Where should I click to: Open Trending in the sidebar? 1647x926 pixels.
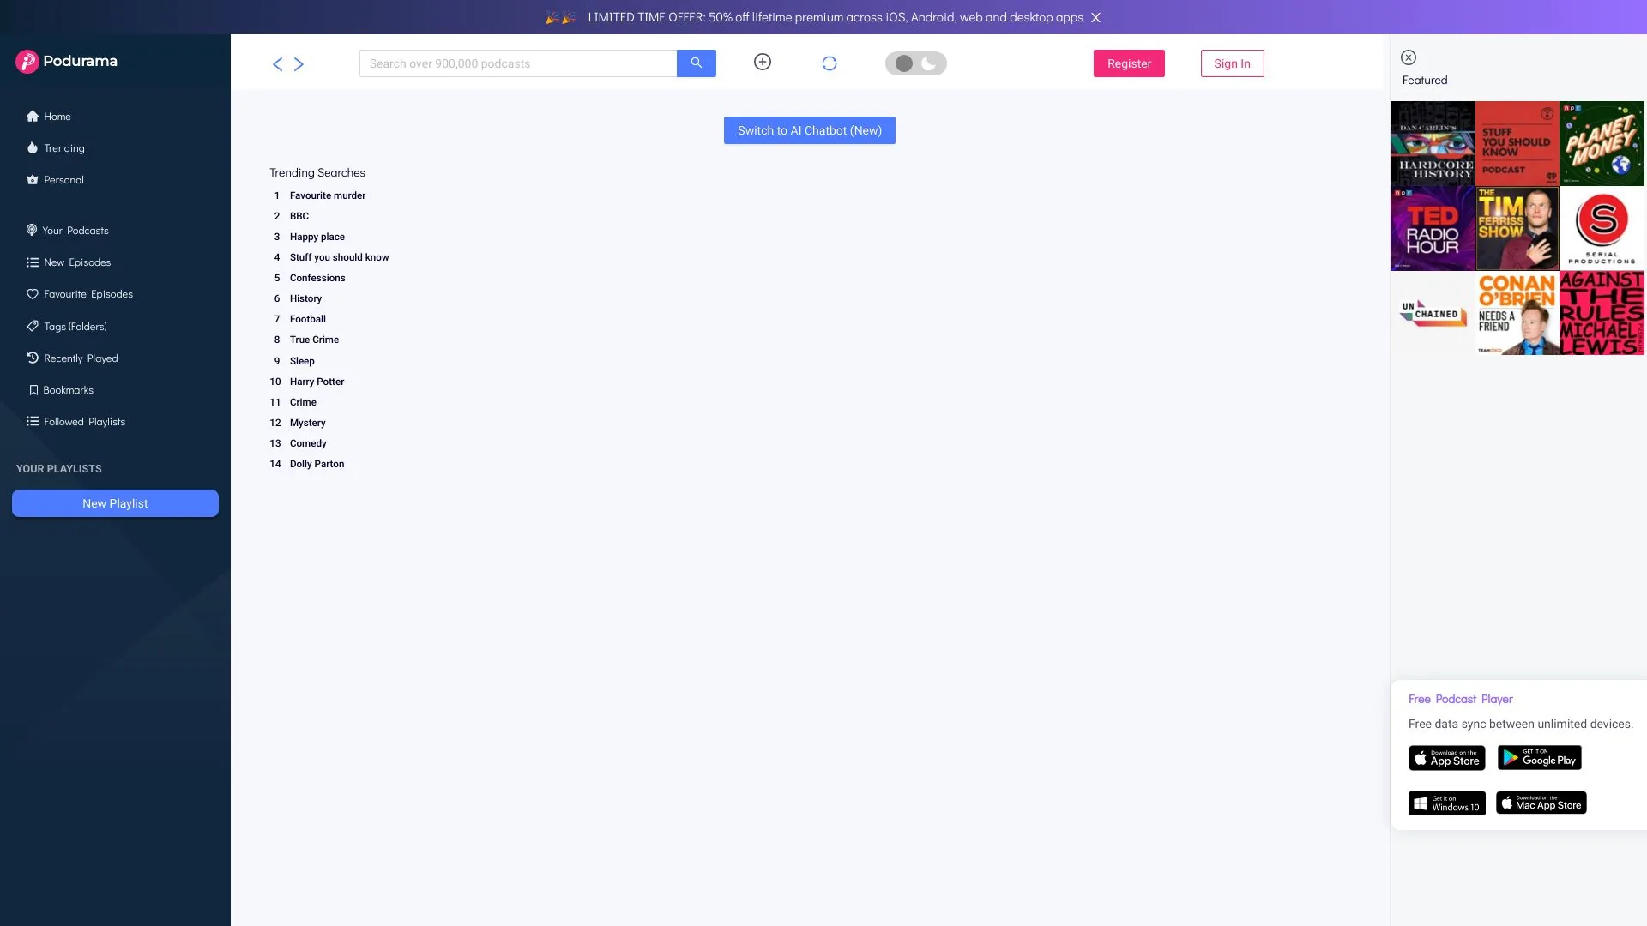click(x=56, y=148)
